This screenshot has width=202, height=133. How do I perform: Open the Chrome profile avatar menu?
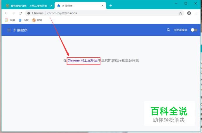pos(189,13)
